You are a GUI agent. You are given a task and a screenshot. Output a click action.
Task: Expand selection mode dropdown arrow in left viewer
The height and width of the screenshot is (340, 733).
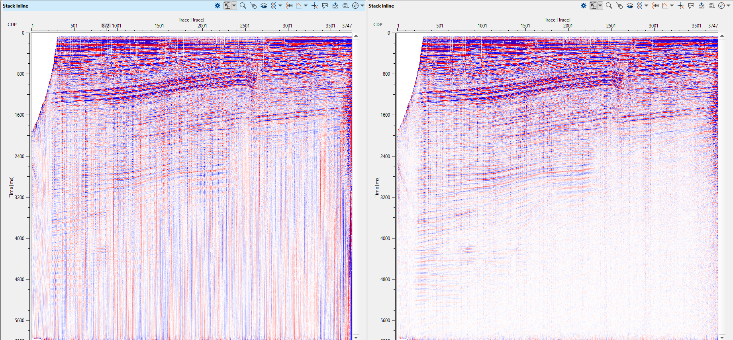234,6
